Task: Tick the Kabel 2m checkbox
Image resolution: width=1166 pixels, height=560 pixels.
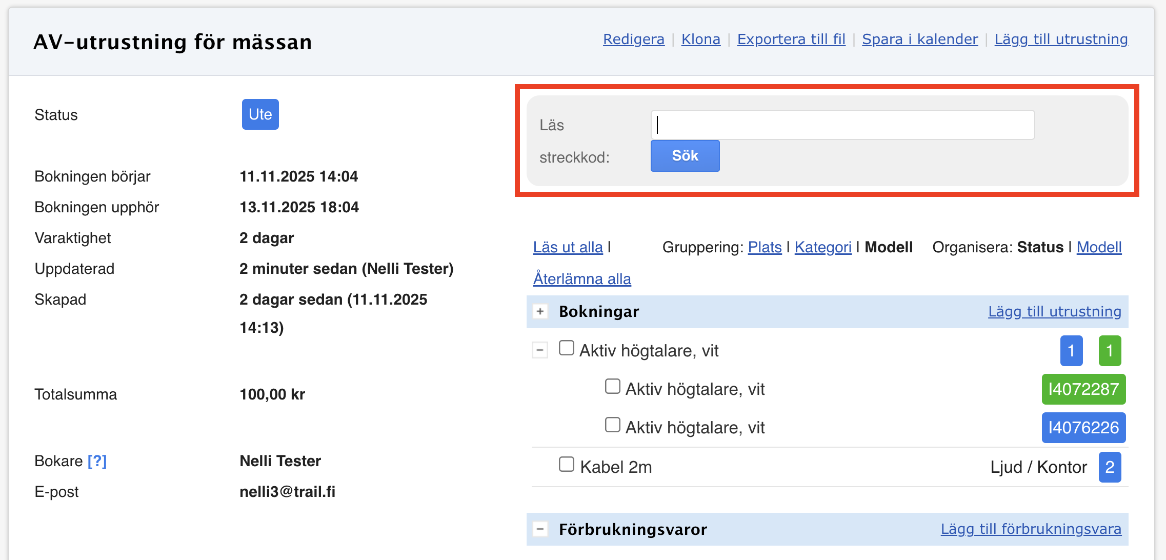Action: click(x=566, y=465)
